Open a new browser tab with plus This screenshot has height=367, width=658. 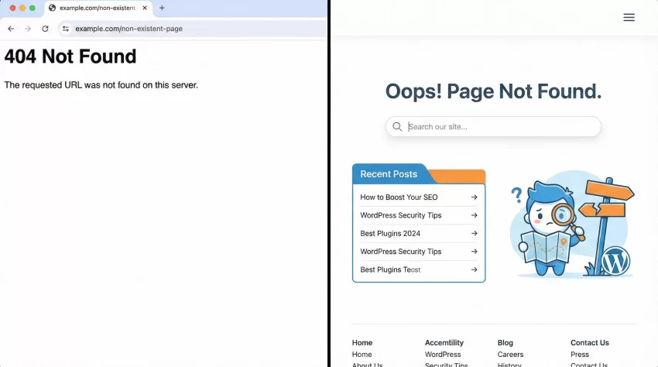pos(162,8)
